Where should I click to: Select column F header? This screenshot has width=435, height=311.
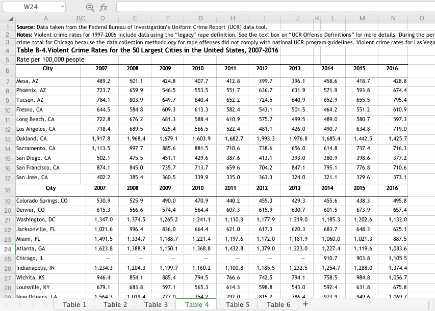(168, 18)
